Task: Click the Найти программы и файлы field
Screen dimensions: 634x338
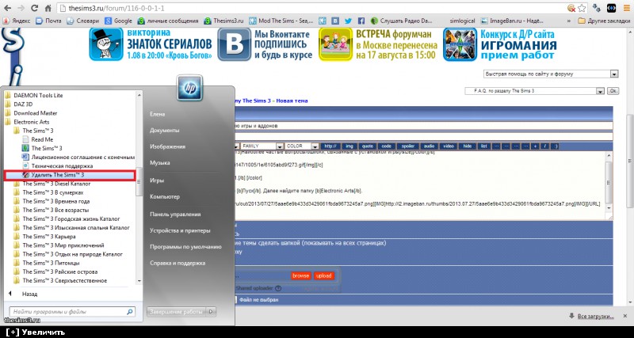Action: [72, 312]
